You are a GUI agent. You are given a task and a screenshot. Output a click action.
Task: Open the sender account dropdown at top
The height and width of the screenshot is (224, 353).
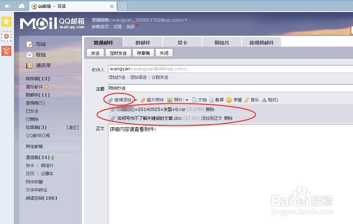pos(186,20)
